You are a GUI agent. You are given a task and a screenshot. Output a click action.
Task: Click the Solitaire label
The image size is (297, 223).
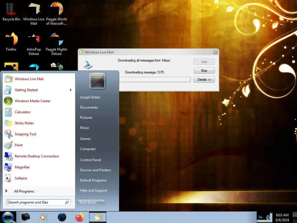(x=21, y=178)
